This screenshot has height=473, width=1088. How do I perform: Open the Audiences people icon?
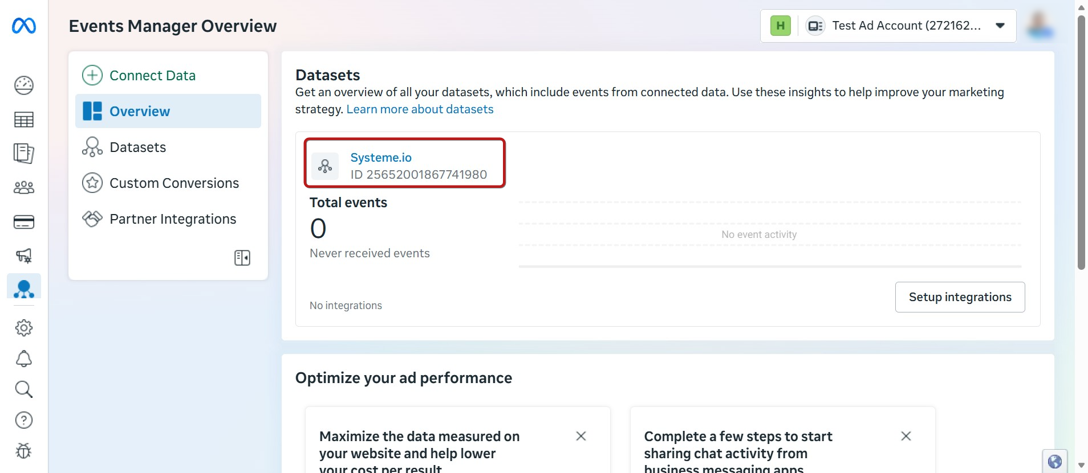coord(24,187)
